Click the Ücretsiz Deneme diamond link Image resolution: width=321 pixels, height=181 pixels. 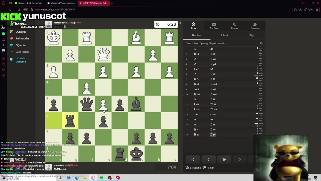point(18,60)
